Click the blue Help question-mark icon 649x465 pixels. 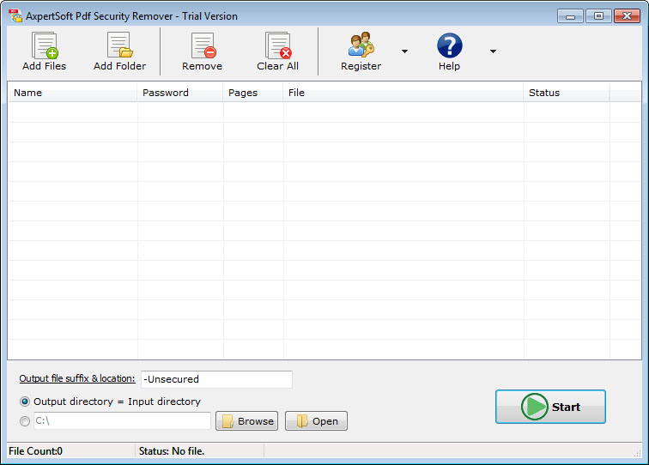[450, 45]
